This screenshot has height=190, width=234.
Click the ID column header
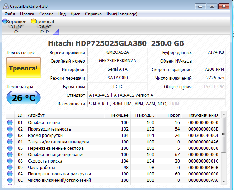pos(20,115)
